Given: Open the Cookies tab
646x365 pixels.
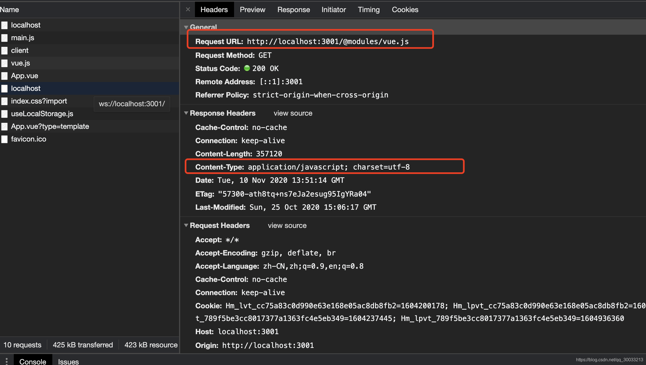Looking at the screenshot, I should click(x=405, y=10).
